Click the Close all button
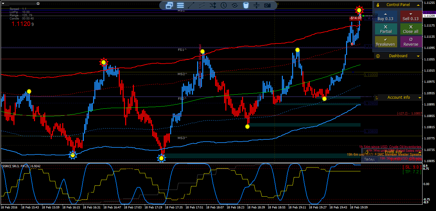436x211 pixels. 411,29
